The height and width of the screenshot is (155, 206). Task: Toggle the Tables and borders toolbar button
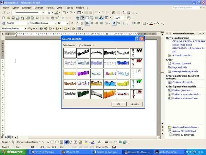pos(82,18)
